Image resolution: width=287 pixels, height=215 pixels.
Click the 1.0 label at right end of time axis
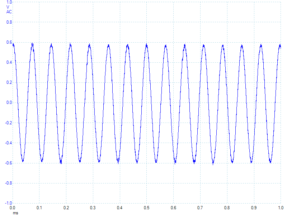(280, 208)
